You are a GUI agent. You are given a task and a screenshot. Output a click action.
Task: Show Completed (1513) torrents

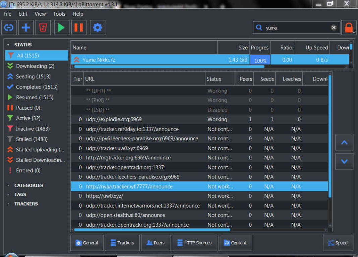(37, 87)
